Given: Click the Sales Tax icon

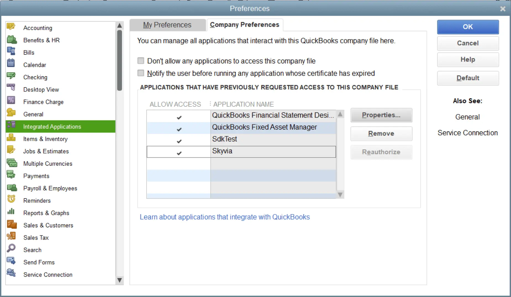Looking at the screenshot, I should pyautogui.click(x=11, y=236).
